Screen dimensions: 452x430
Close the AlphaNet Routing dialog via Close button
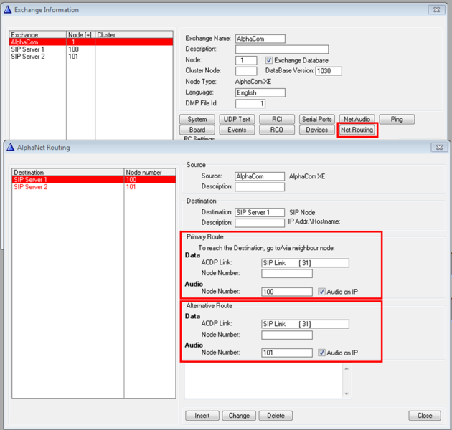(x=425, y=416)
